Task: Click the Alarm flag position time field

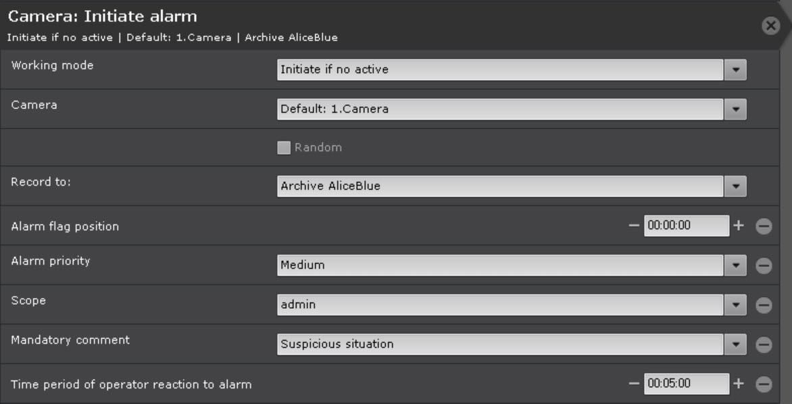Action: point(686,226)
